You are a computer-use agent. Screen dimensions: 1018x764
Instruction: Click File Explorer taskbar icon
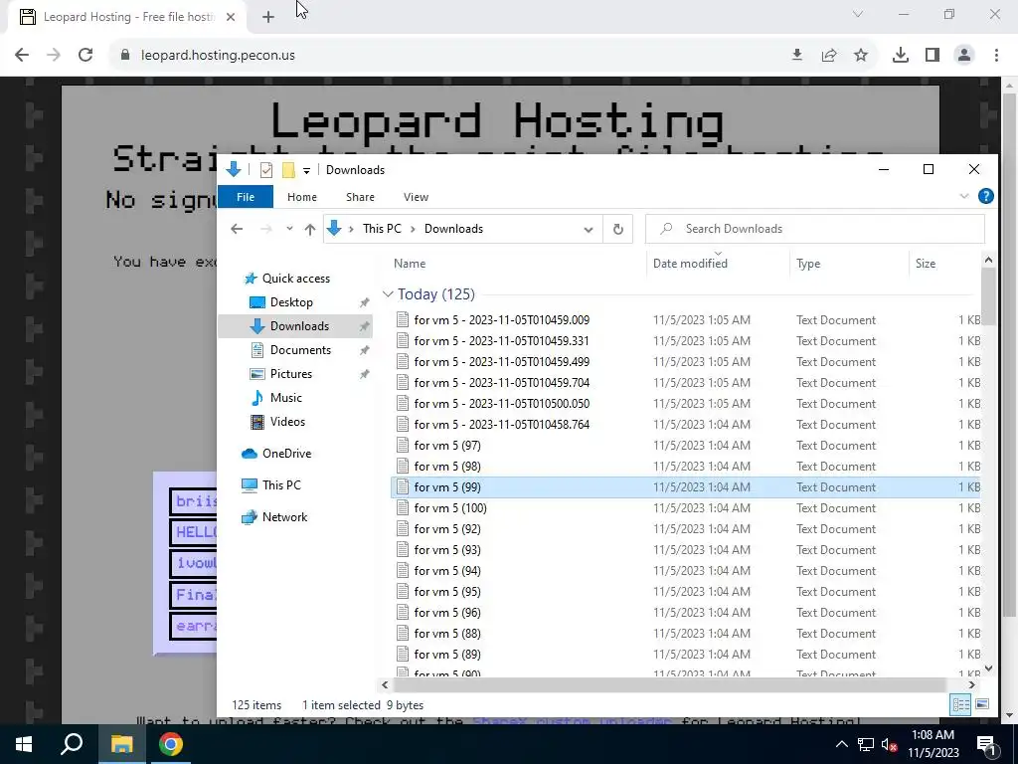coord(121,744)
